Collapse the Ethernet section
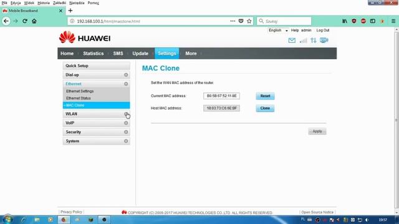This screenshot has height=224, width=399. coord(126,84)
